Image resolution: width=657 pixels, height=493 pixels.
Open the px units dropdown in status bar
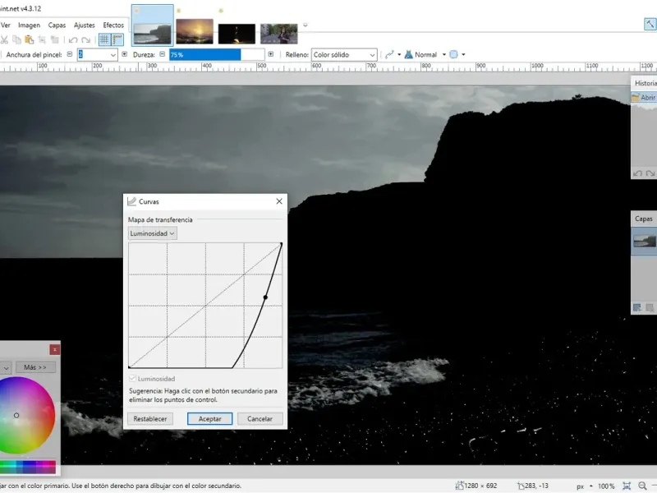pos(586,486)
